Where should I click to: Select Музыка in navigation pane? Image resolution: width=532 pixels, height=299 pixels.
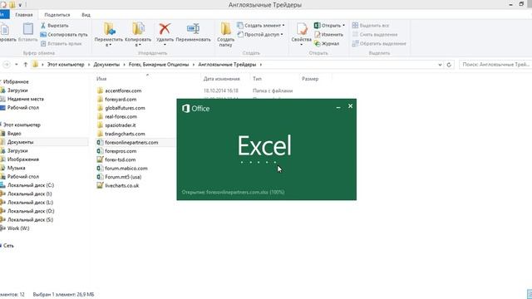click(x=17, y=168)
